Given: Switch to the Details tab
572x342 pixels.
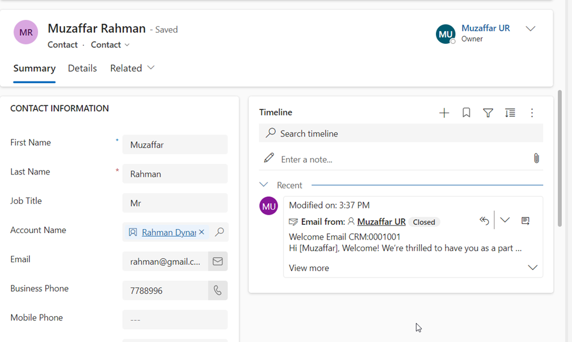Looking at the screenshot, I should [83, 68].
